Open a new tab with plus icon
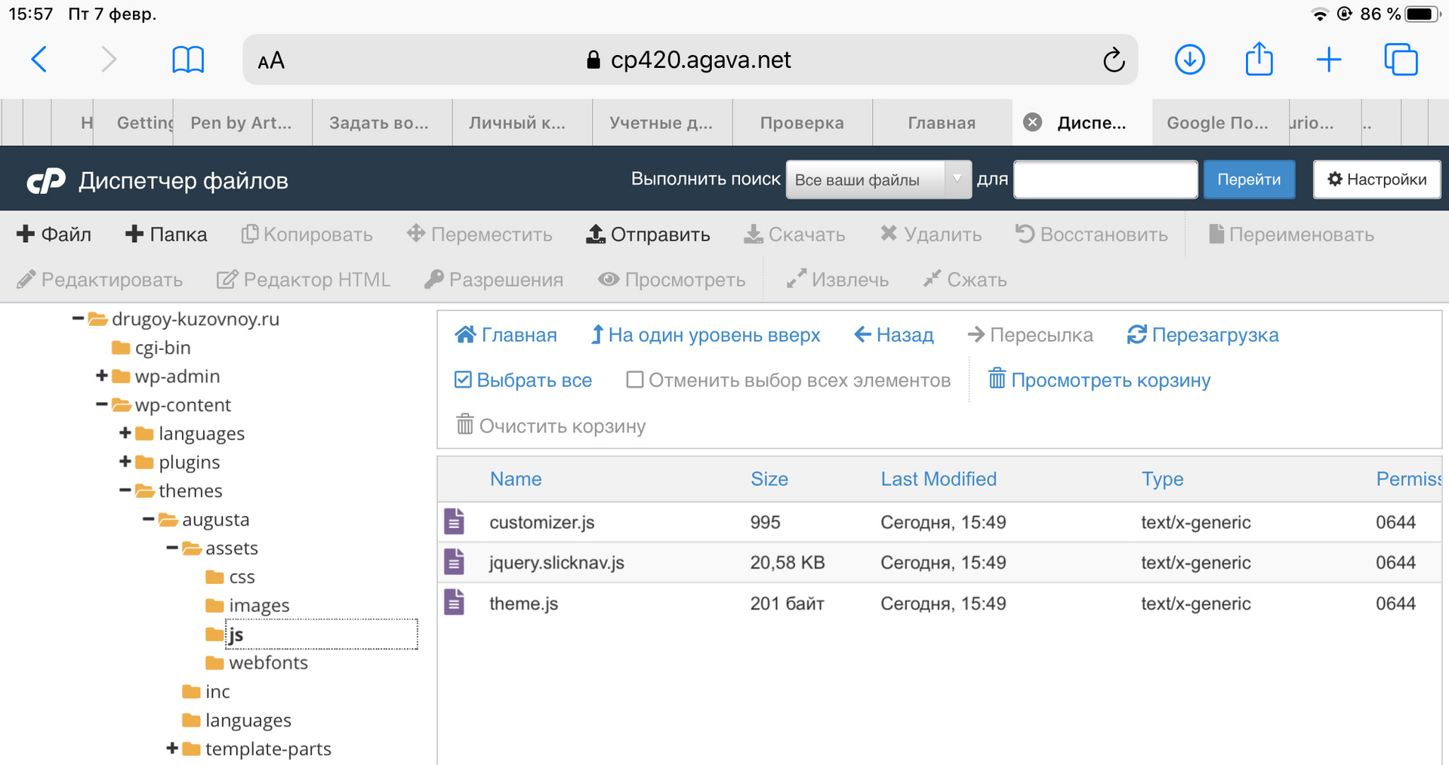 coord(1329,60)
